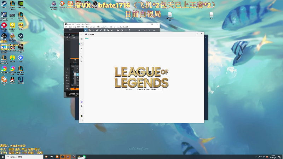
Task: Open the notification center icon
Action: (279, 157)
